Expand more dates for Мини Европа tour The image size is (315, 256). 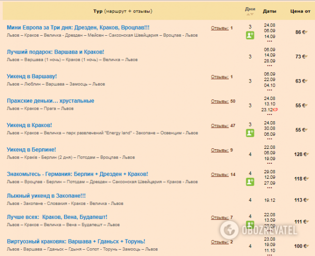coord(269,41)
